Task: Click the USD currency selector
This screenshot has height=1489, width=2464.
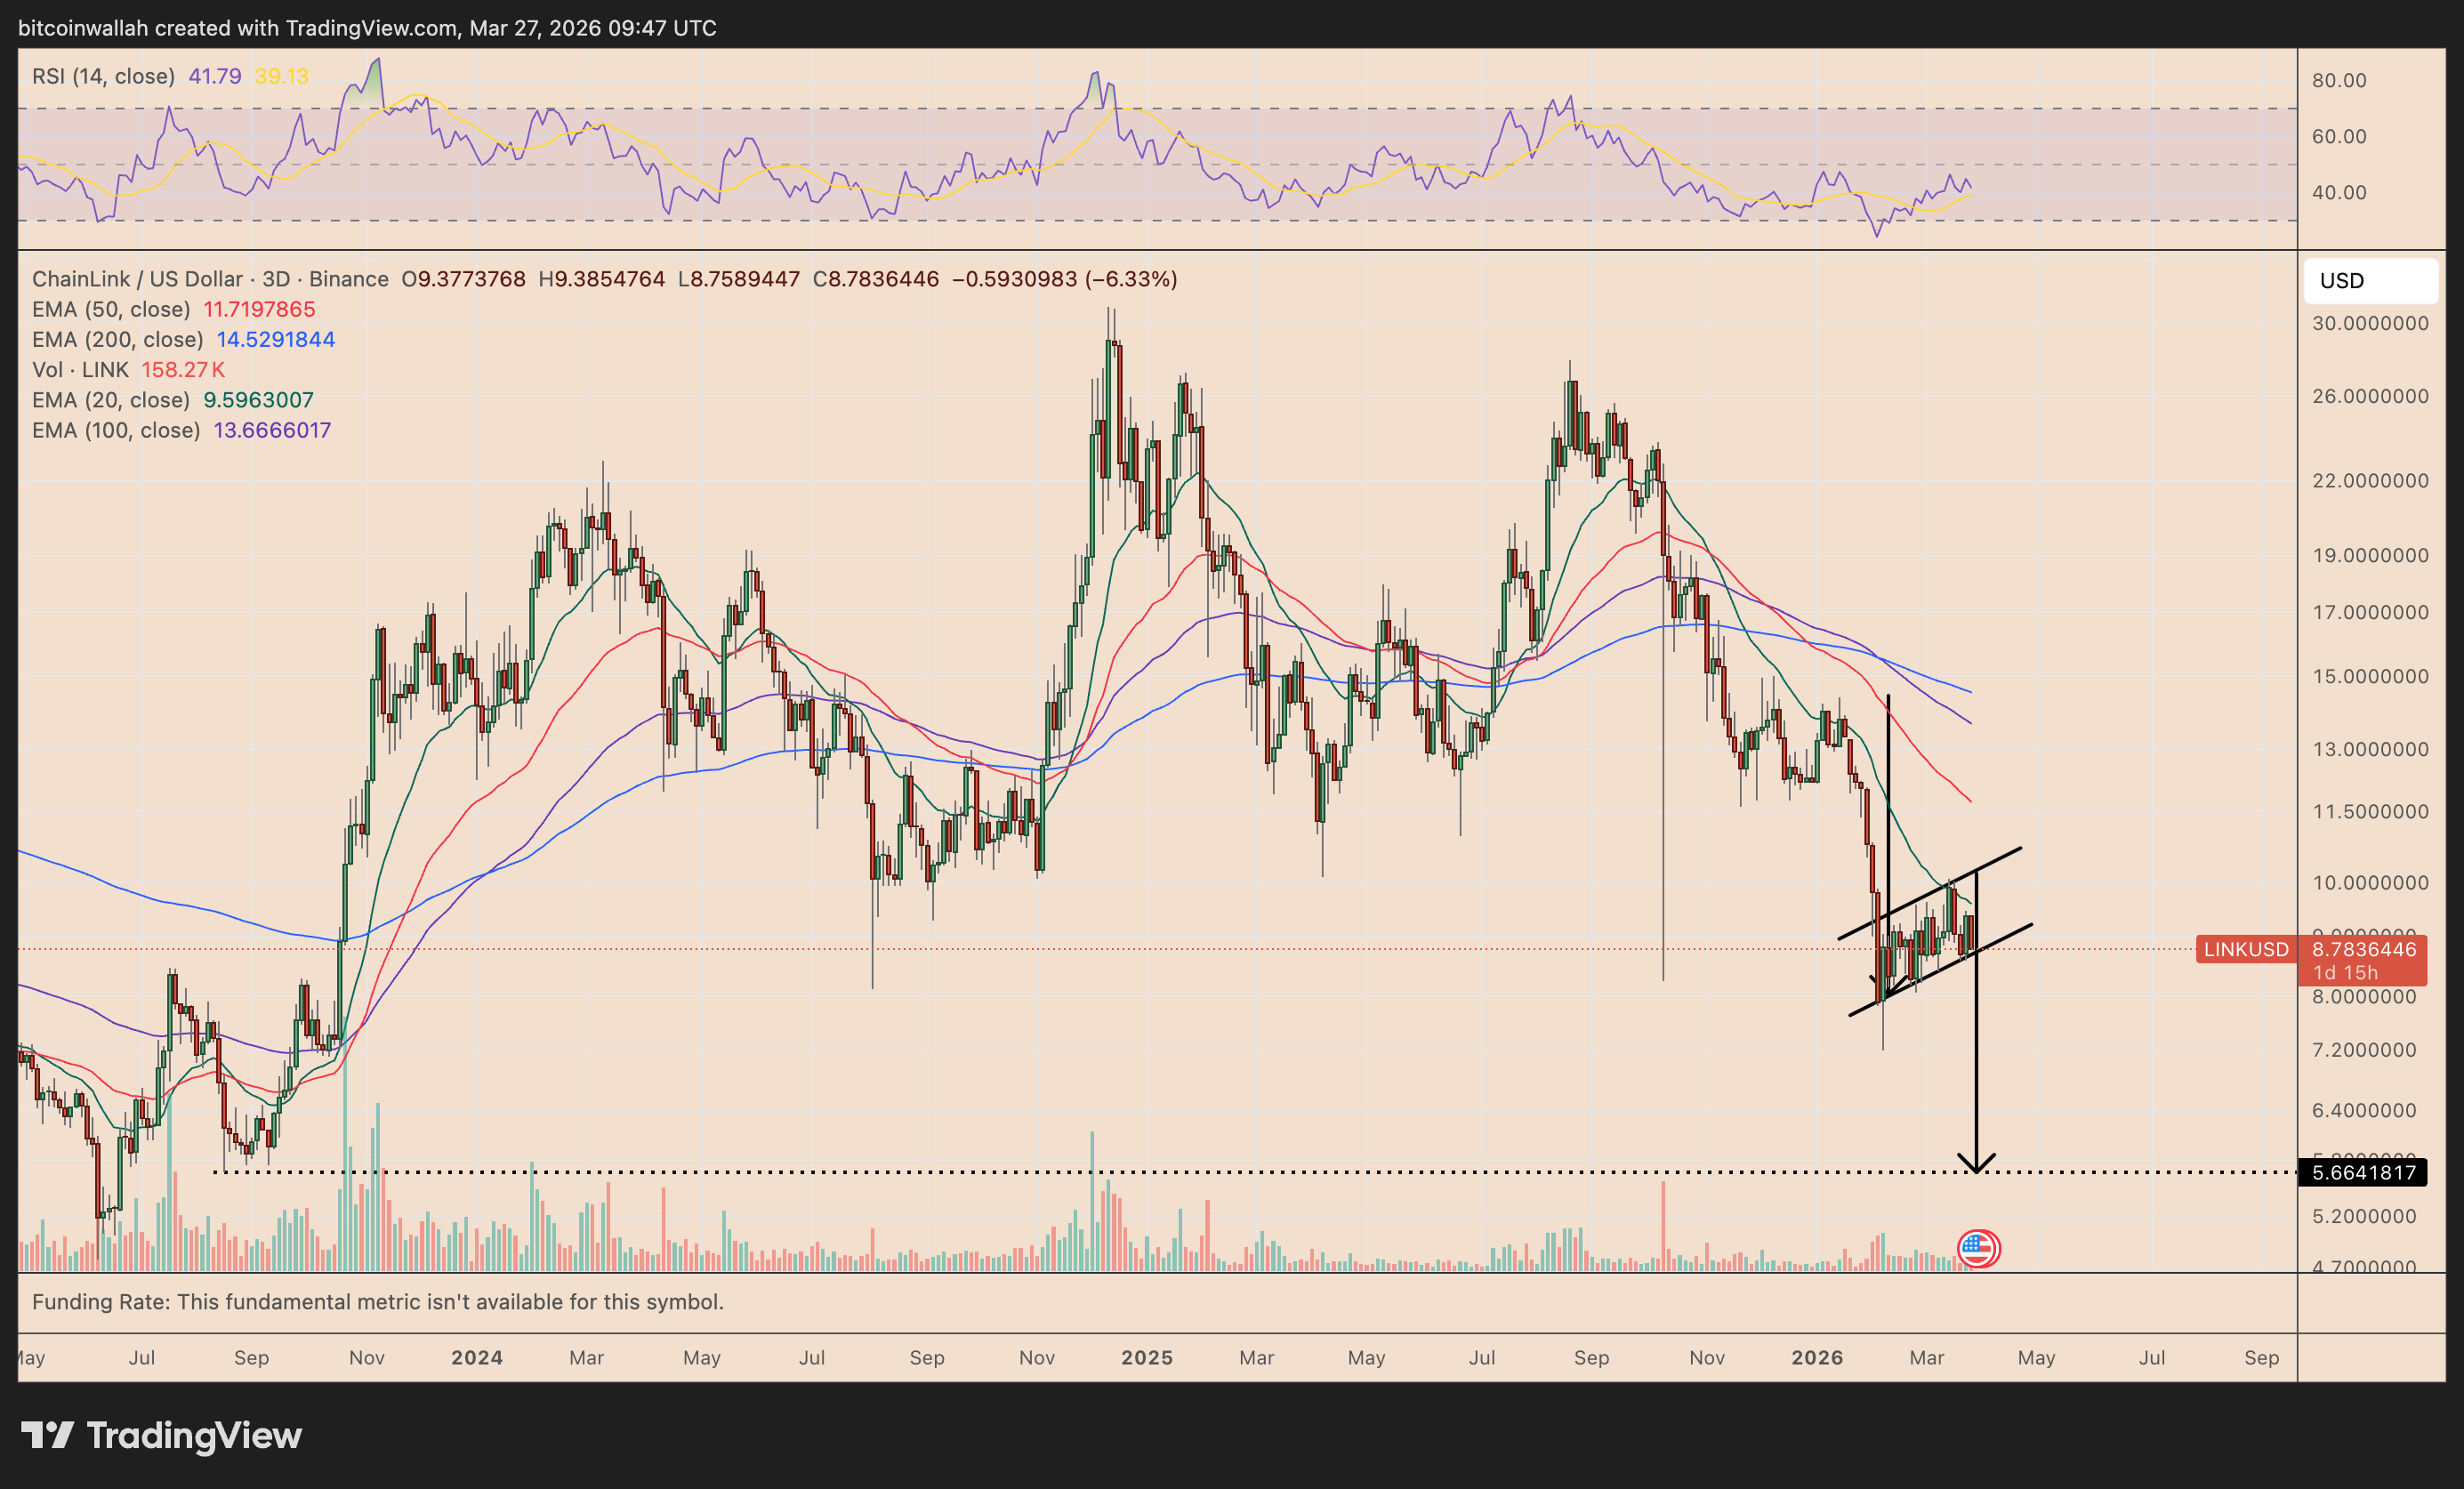Action: (2369, 281)
